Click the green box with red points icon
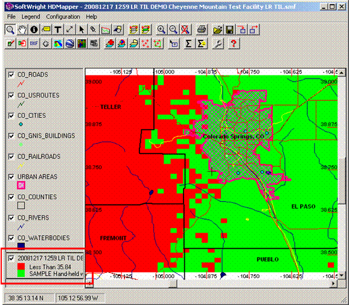349x305 pixels. tap(158, 43)
